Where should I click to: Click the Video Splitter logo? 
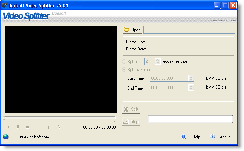tap(26, 16)
